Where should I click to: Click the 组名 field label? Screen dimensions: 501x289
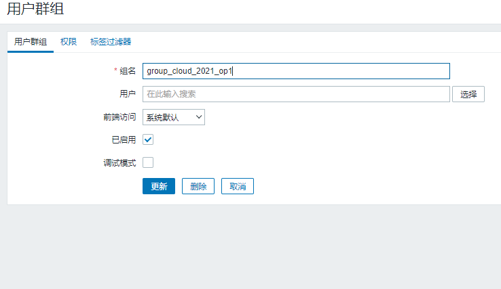[x=128, y=71]
